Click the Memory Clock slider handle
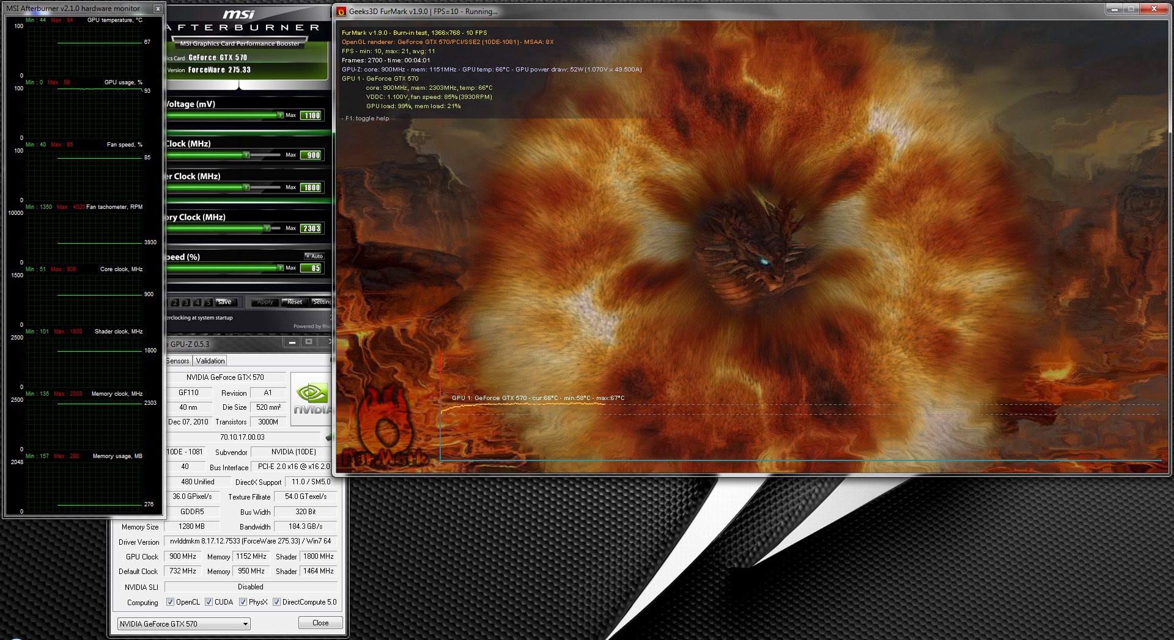 [267, 228]
